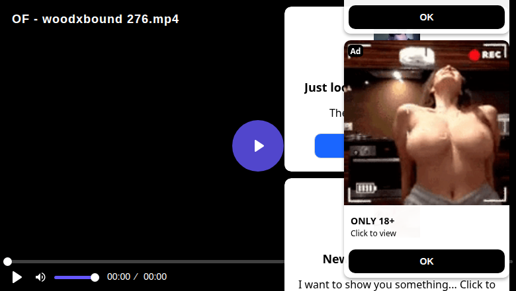Click the volume slider handle

tap(95, 278)
